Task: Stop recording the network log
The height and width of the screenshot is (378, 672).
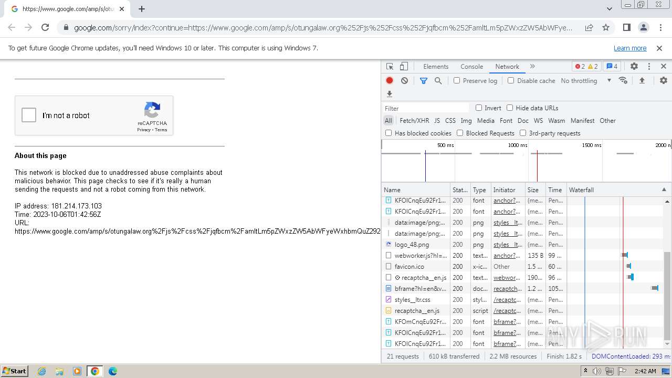Action: (390, 80)
